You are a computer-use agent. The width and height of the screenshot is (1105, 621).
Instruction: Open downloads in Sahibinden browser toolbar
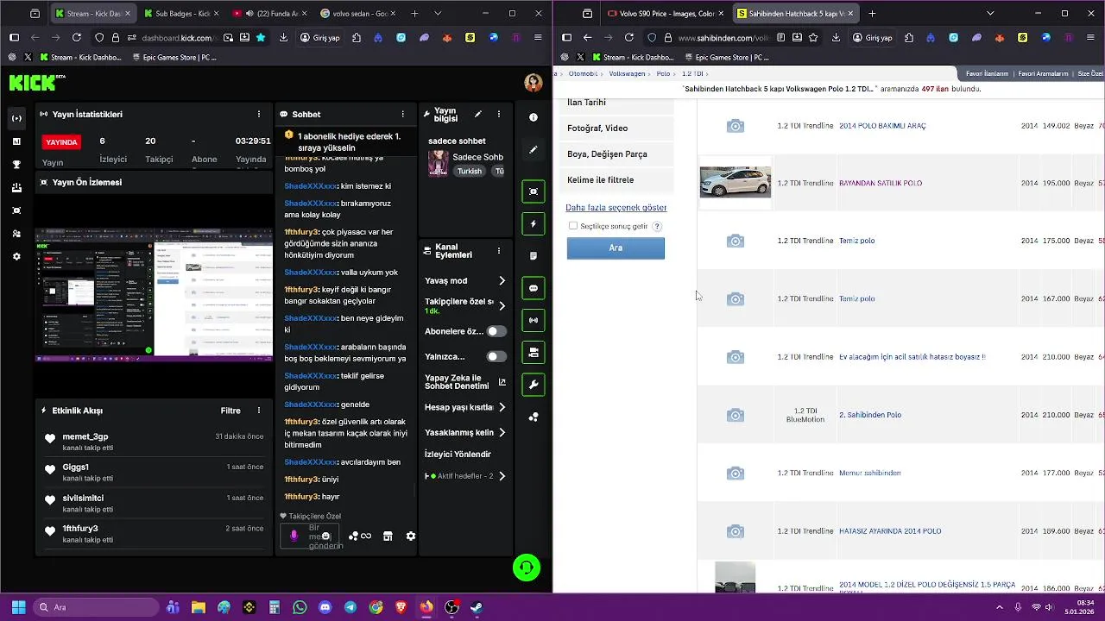[836, 38]
